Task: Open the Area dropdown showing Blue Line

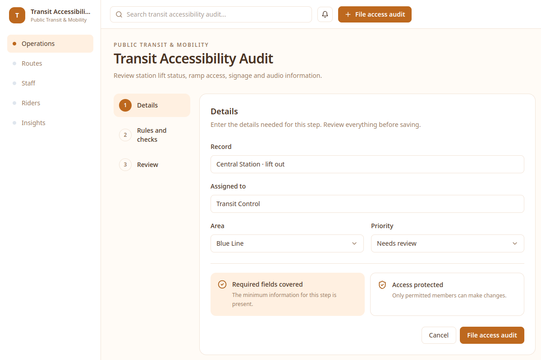Action: click(287, 243)
